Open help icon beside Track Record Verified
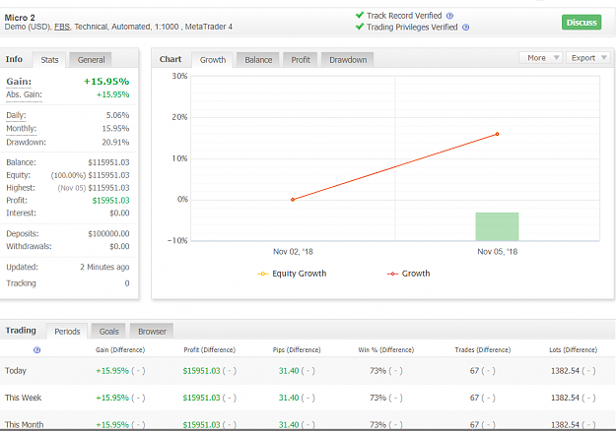616x431 pixels. point(449,16)
